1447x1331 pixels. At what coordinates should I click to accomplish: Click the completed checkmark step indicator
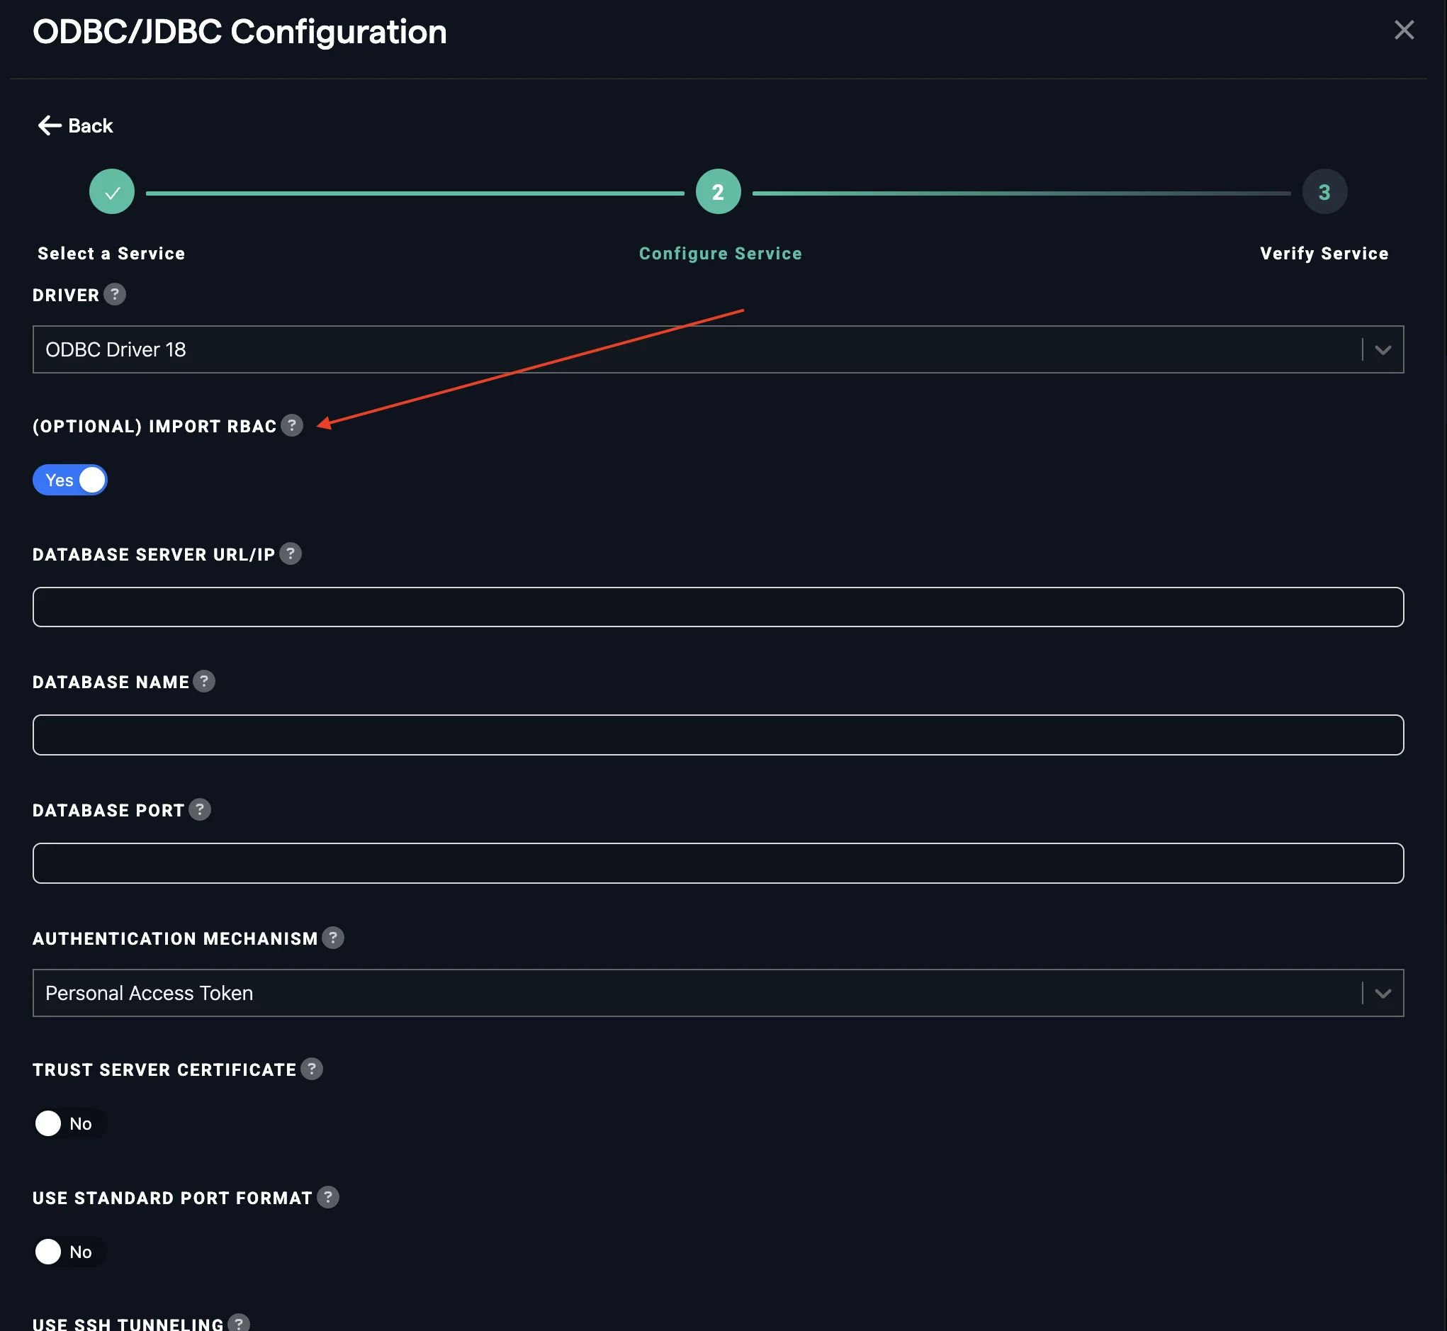pos(112,191)
